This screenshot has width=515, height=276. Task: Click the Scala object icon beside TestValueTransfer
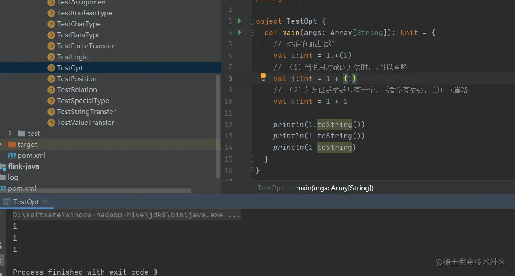click(x=51, y=122)
